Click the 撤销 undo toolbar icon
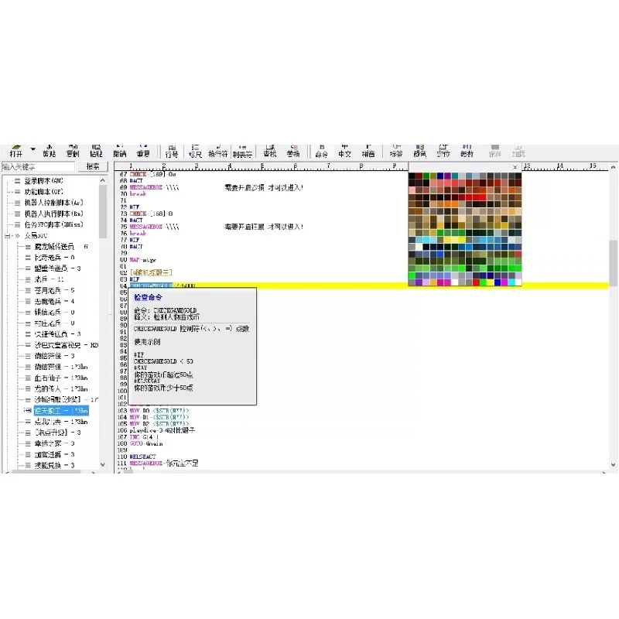 point(120,152)
